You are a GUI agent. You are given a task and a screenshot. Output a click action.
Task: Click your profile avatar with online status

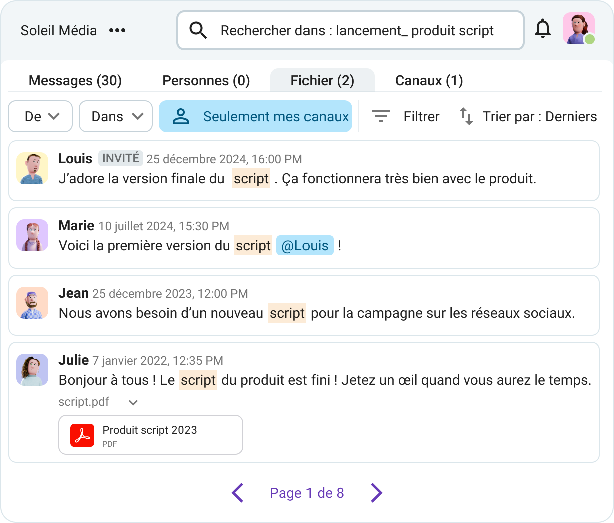point(578,29)
